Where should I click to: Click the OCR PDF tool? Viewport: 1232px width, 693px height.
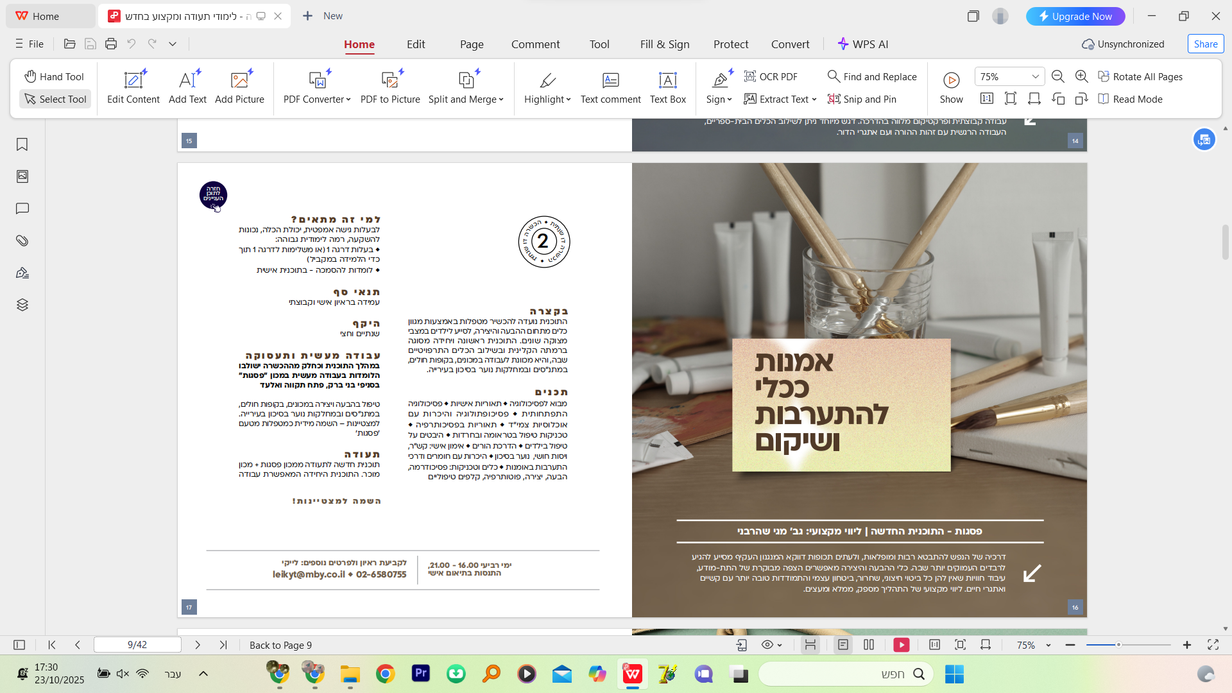(771, 76)
